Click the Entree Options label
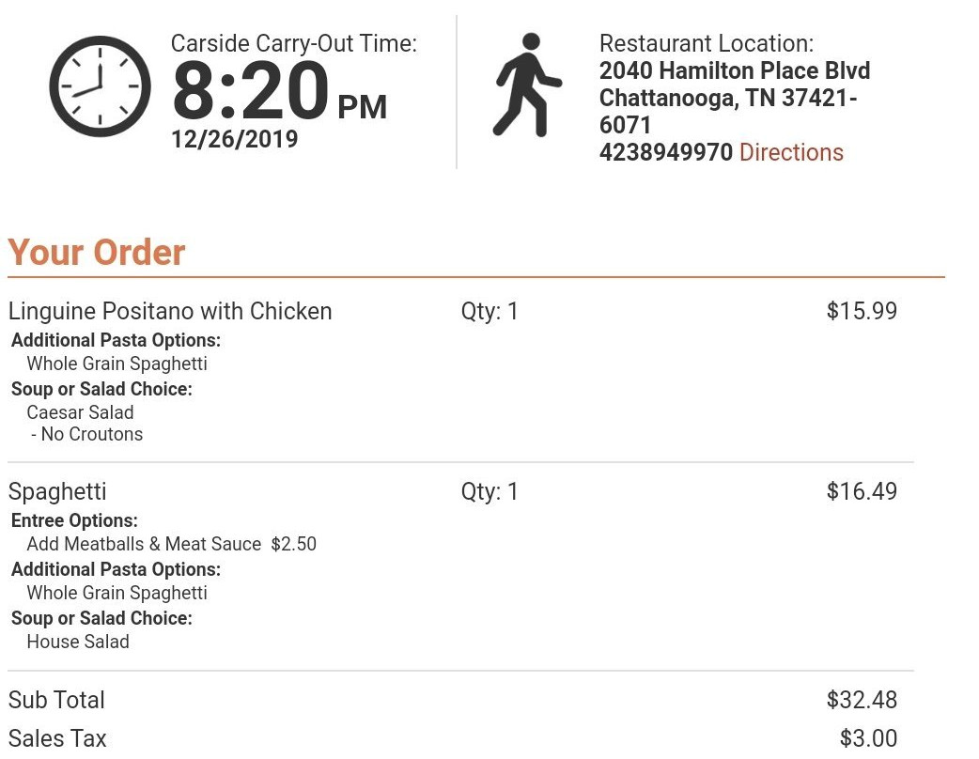Screen dimensions: 979x759 pos(74,520)
